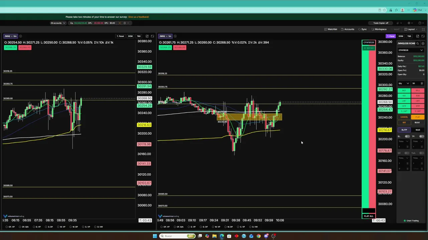Open Accounts from top toolbar
The image size is (428, 240).
[x=348, y=29]
